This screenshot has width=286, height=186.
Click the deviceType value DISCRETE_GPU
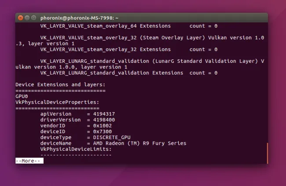[x=112, y=137]
